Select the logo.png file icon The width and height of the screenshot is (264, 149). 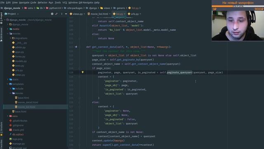pyautogui.click(x=11, y=139)
